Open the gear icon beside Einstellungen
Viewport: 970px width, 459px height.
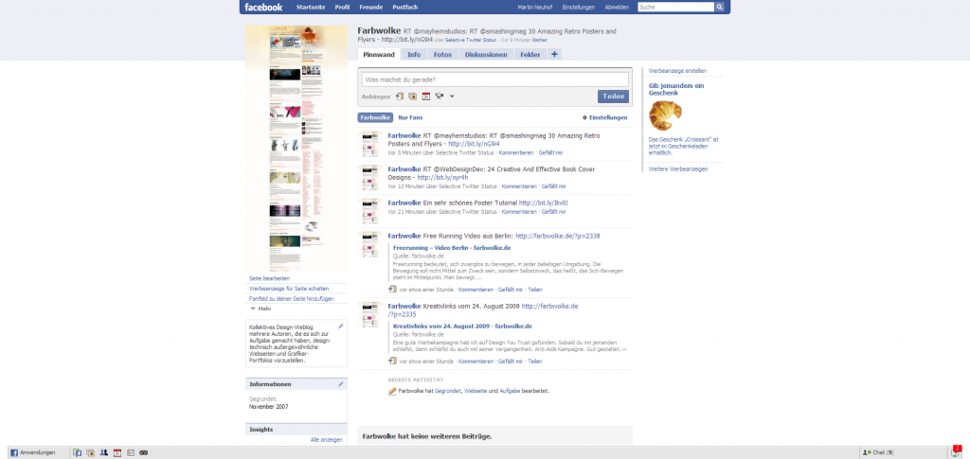pyautogui.click(x=584, y=117)
